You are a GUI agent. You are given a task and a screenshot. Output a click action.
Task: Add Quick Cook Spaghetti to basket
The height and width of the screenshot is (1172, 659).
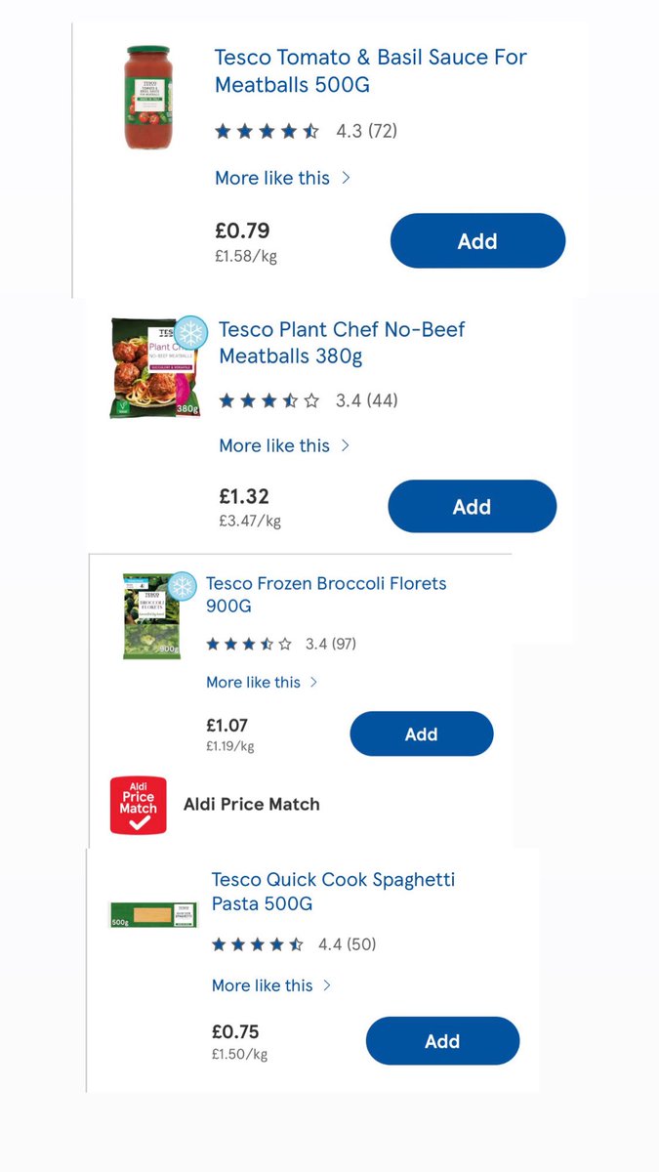pos(442,1041)
